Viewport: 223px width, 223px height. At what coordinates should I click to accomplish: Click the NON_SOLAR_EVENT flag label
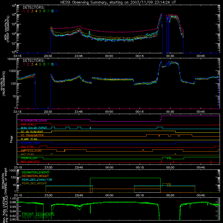[34, 128]
